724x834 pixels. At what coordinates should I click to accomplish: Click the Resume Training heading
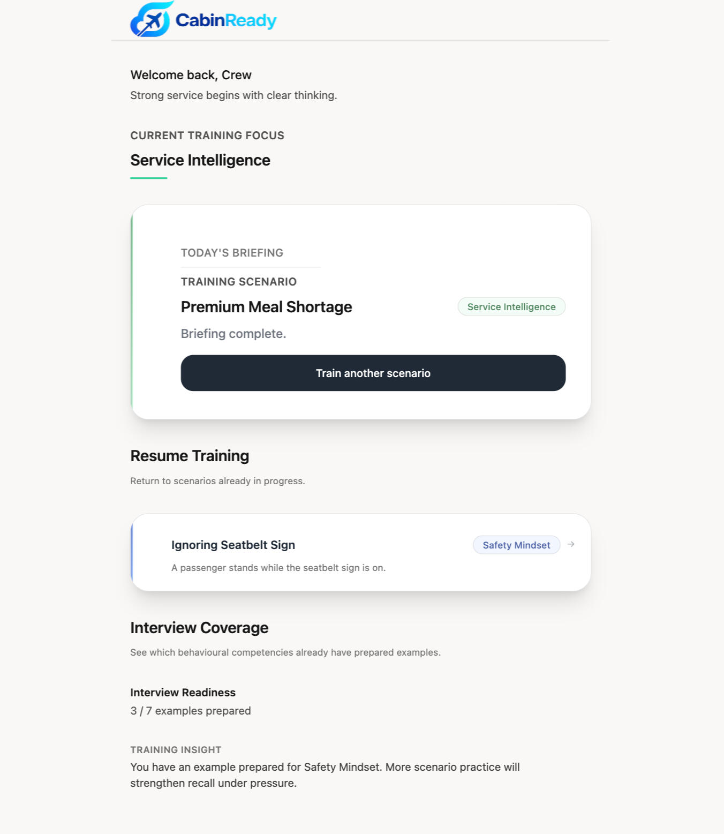(x=190, y=456)
